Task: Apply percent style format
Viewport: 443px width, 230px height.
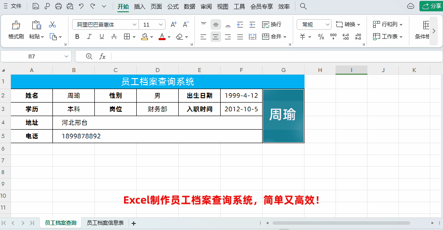Action: click(321, 37)
